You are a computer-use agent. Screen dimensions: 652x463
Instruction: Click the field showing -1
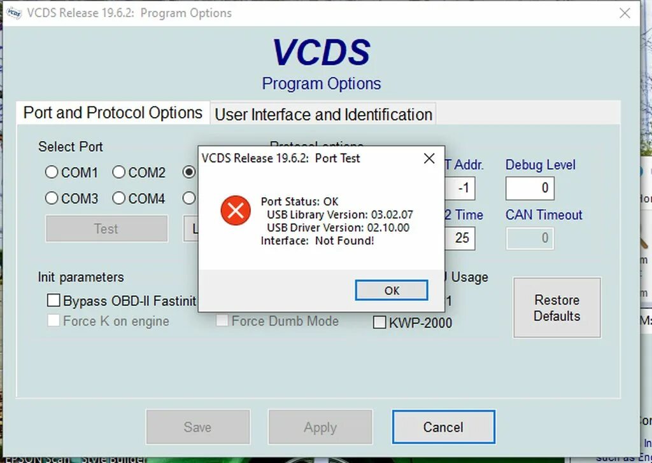click(x=460, y=188)
